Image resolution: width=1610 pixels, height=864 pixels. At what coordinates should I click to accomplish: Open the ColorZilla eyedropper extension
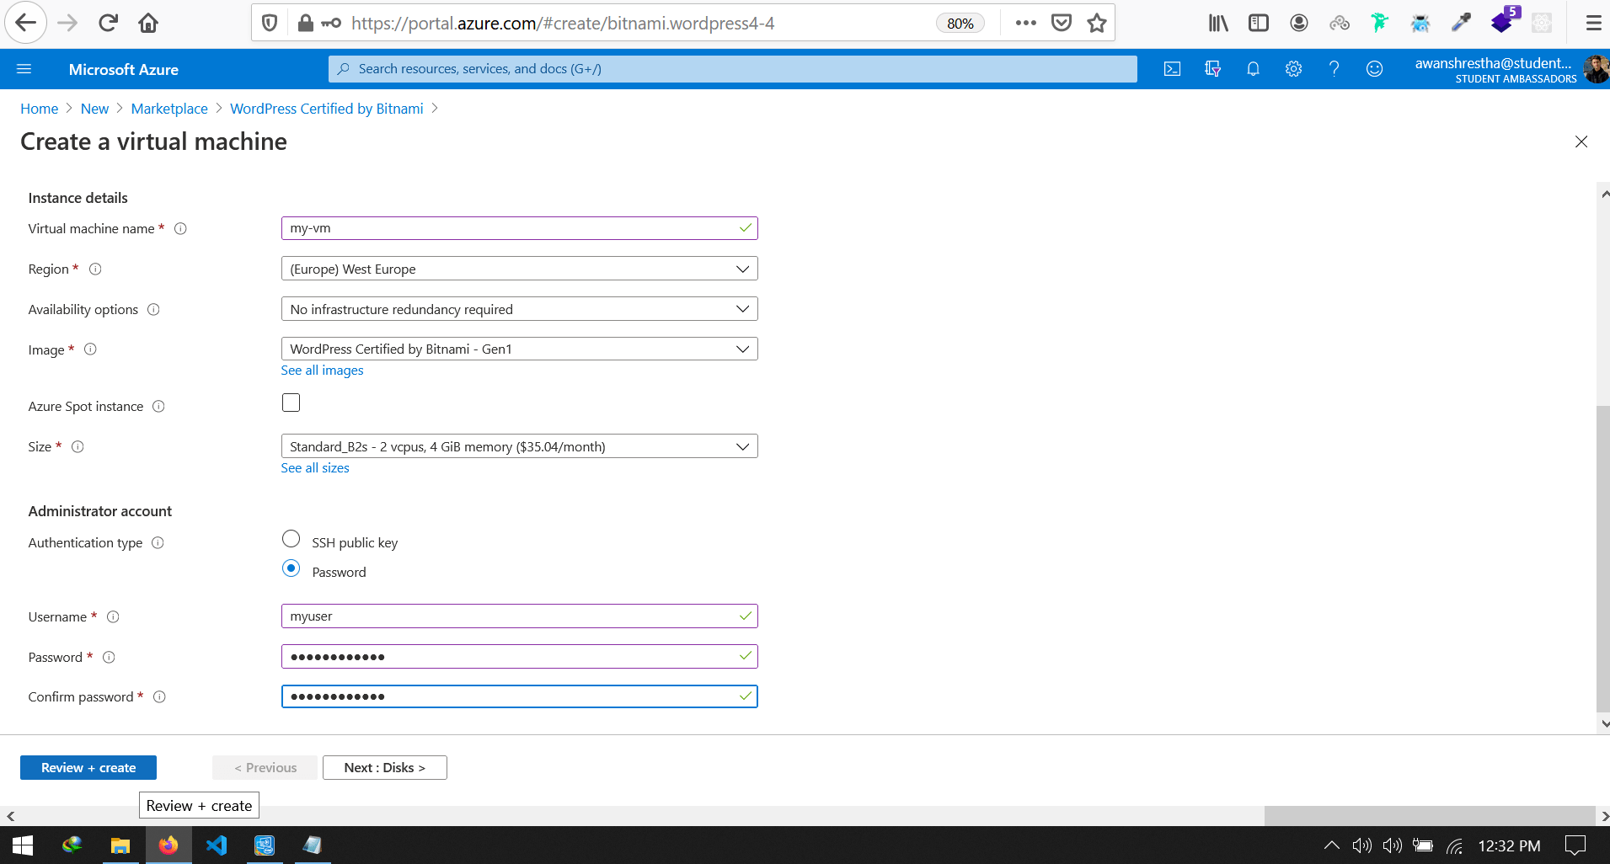[x=1462, y=22]
